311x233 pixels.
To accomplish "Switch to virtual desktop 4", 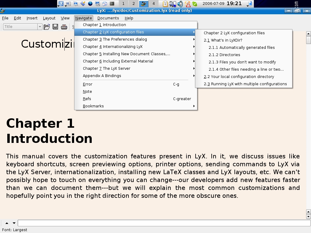I will pos(153,4).
